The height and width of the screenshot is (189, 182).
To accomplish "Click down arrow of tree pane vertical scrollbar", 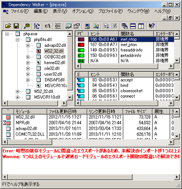I will click(70, 98).
